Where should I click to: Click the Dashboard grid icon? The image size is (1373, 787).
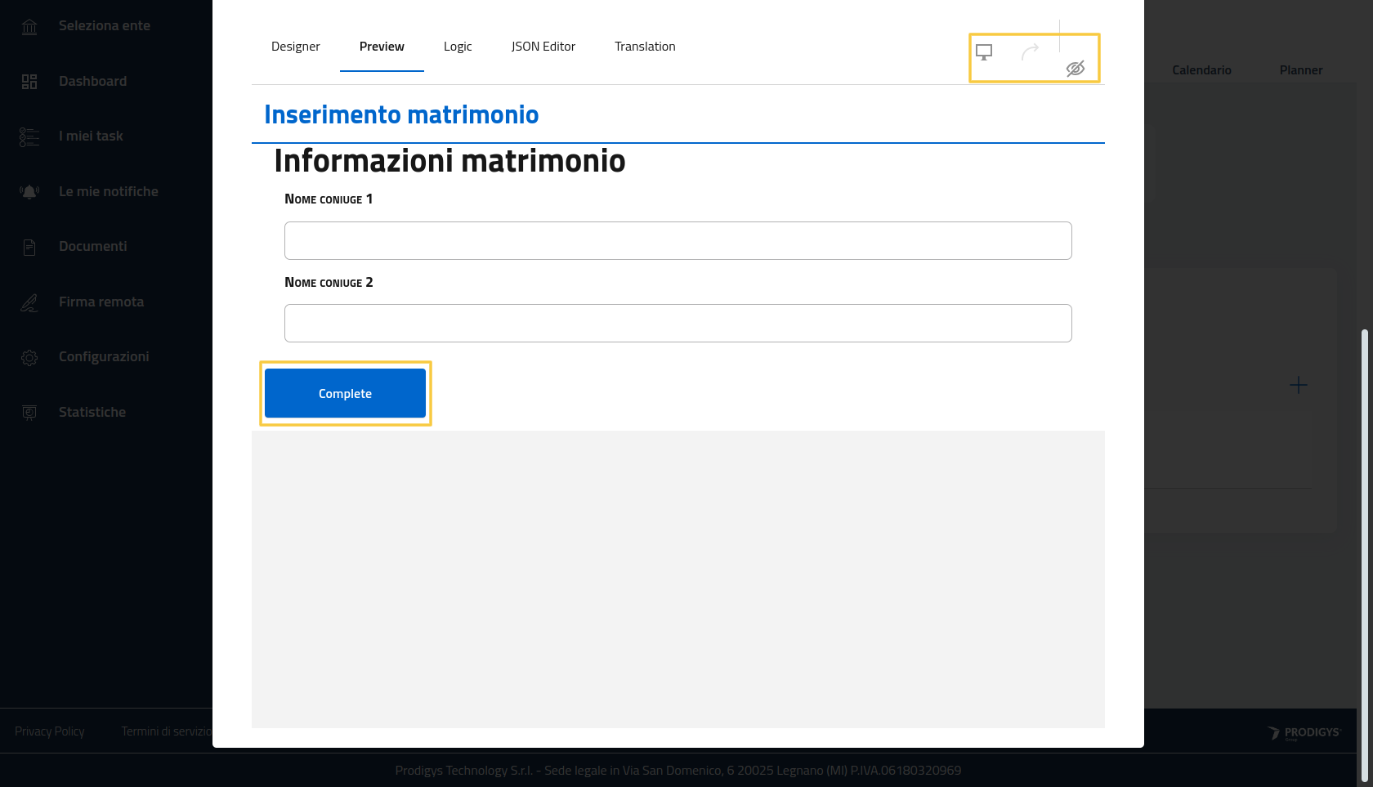[29, 82]
